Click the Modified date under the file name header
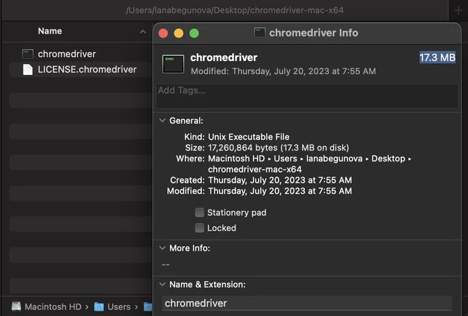This screenshot has width=468, height=316. [x=284, y=71]
